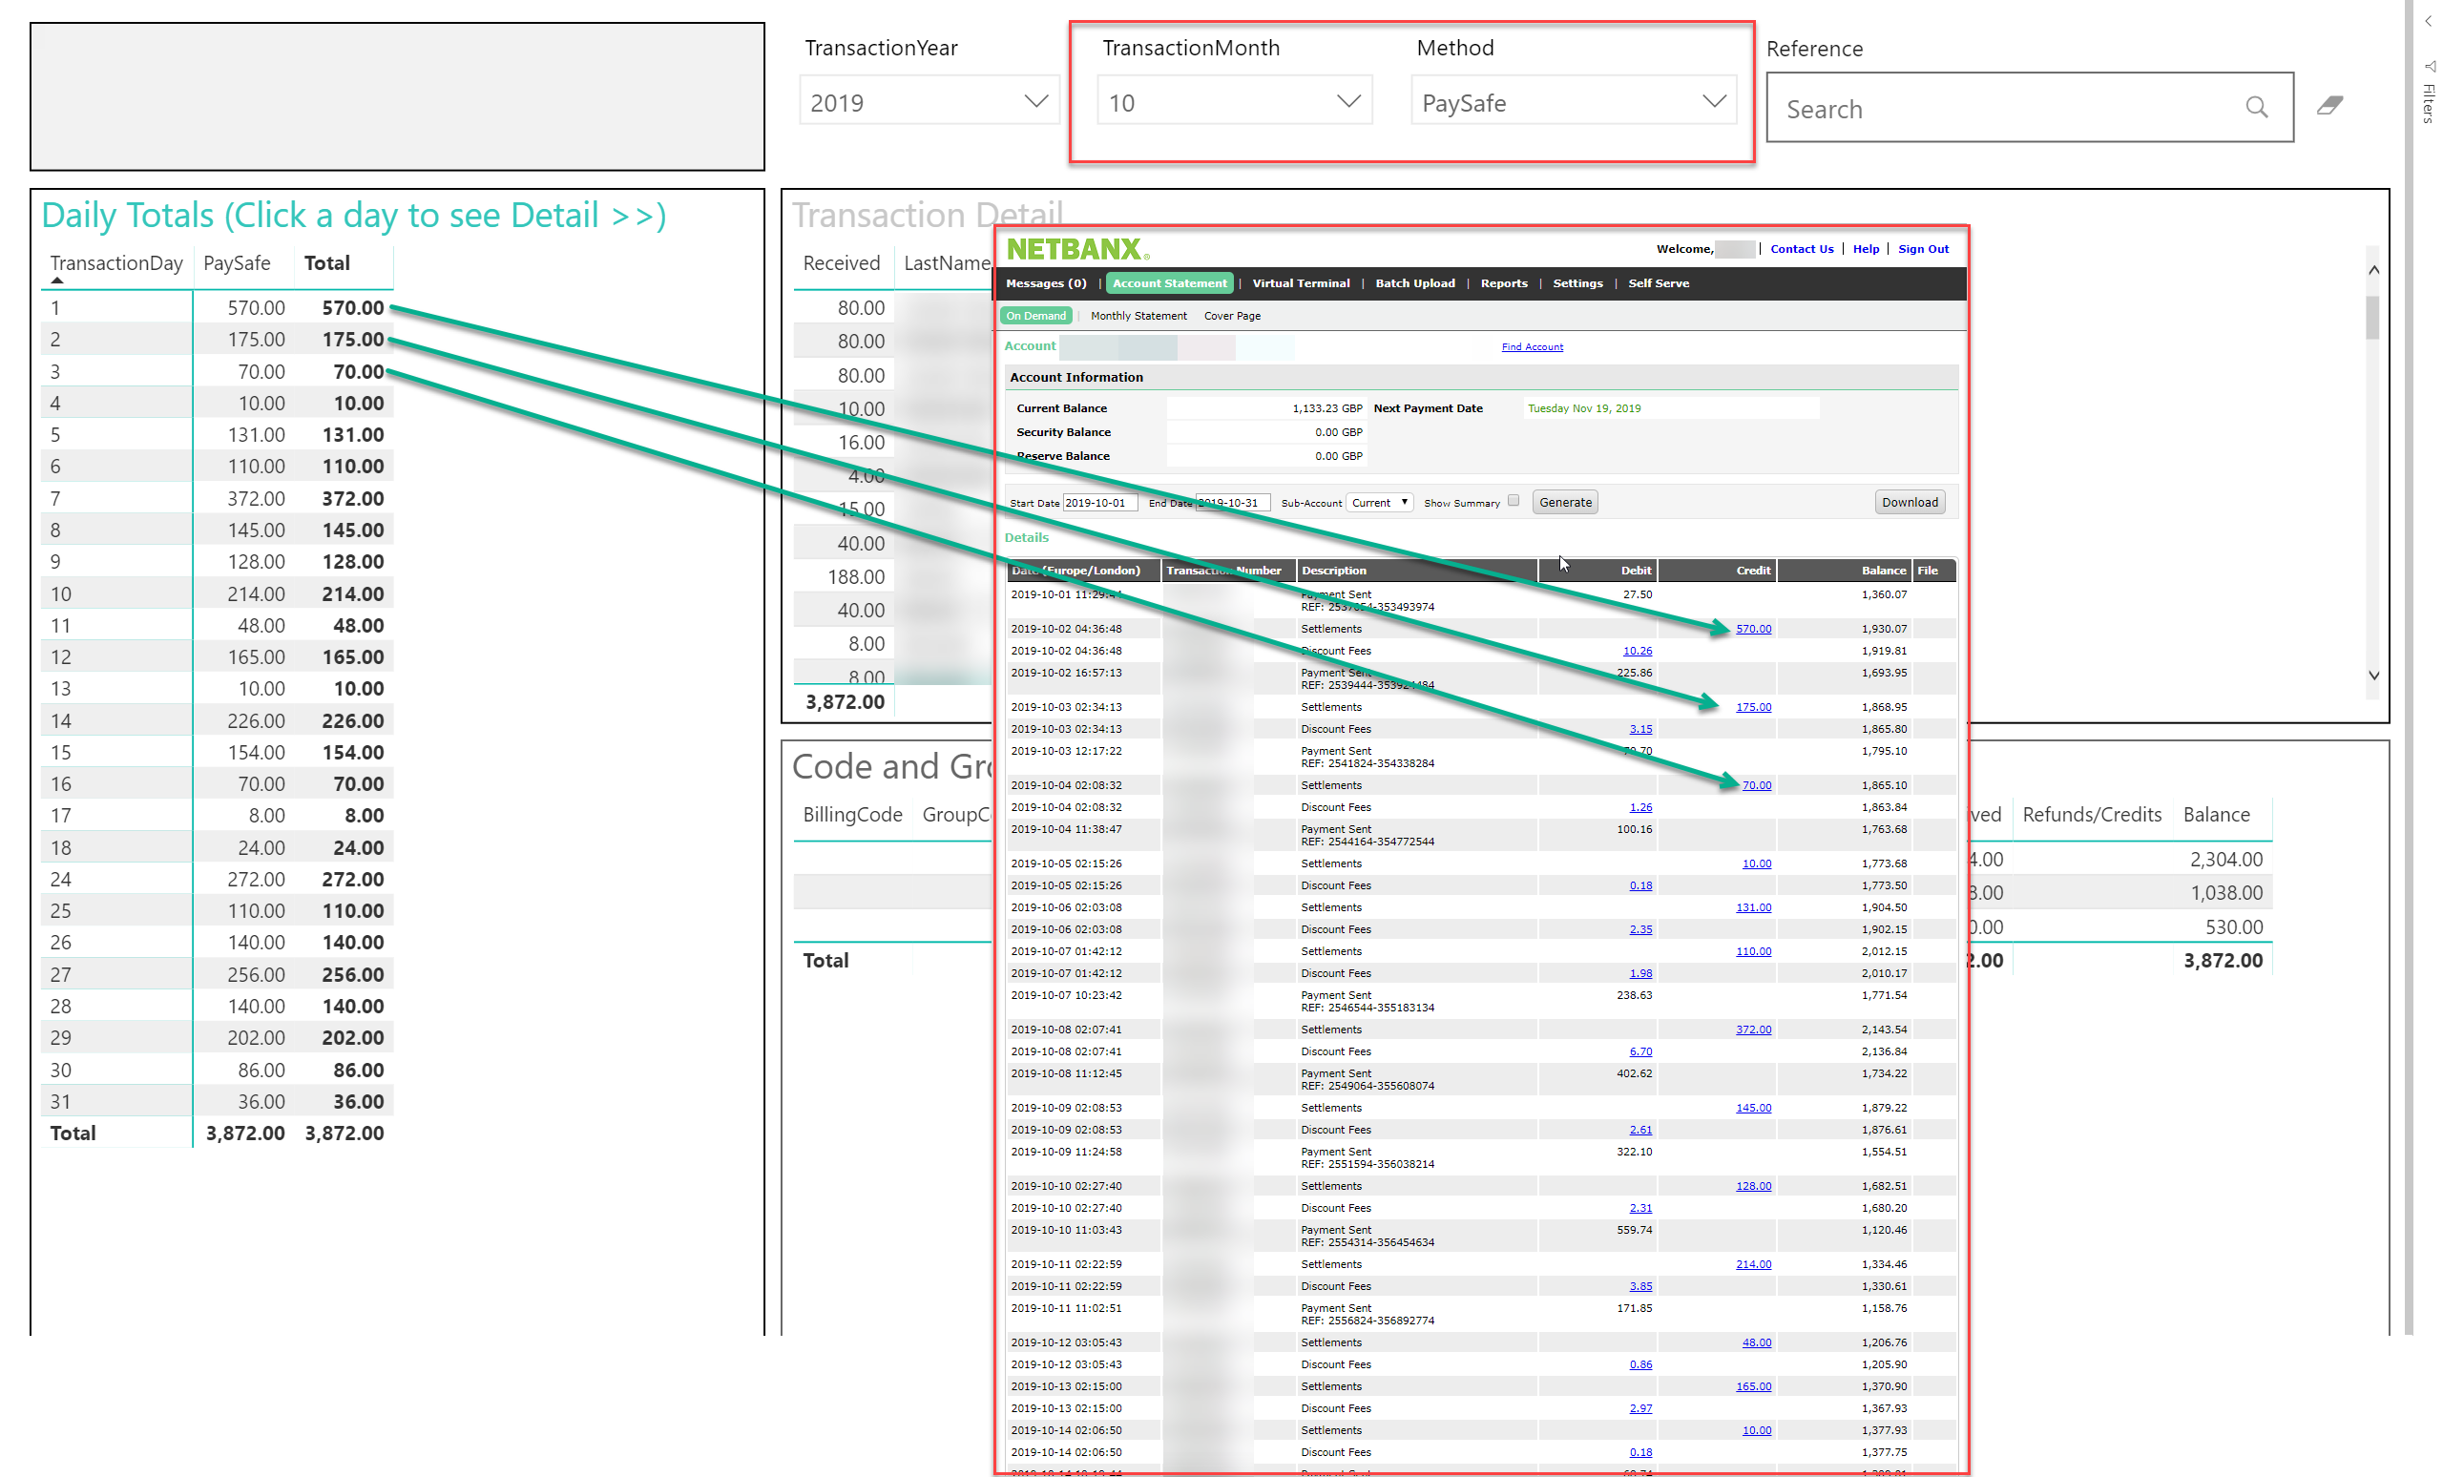2443x1477 pixels.
Task: Select day 14 row in Daily Totals
Action: (216, 720)
